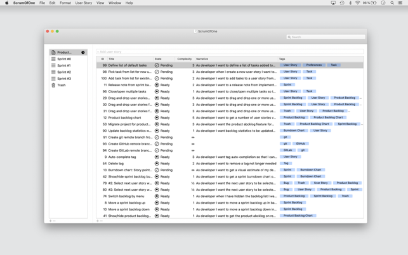The image size is (408, 255).
Task: Click Ready state icon for Auto-complete tag
Action: pyautogui.click(x=157, y=157)
